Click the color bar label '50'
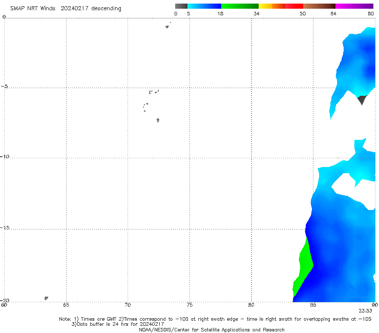This screenshot has width=379, height=333. (x=303, y=13)
